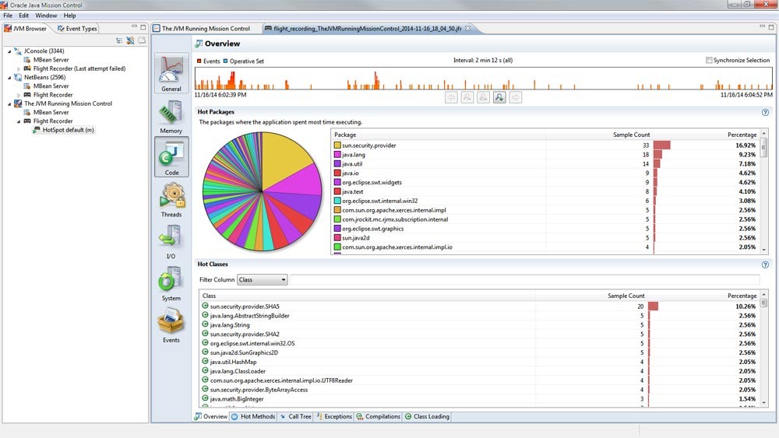Open the Filter Column Class dropdown
Viewport: 779px width, 438px height.
coord(263,280)
